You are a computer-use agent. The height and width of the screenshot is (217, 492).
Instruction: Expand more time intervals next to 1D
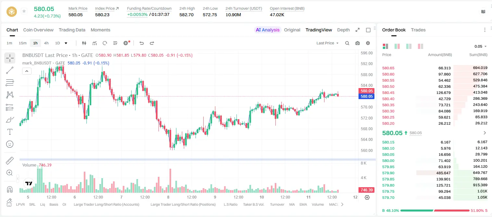(x=66, y=43)
